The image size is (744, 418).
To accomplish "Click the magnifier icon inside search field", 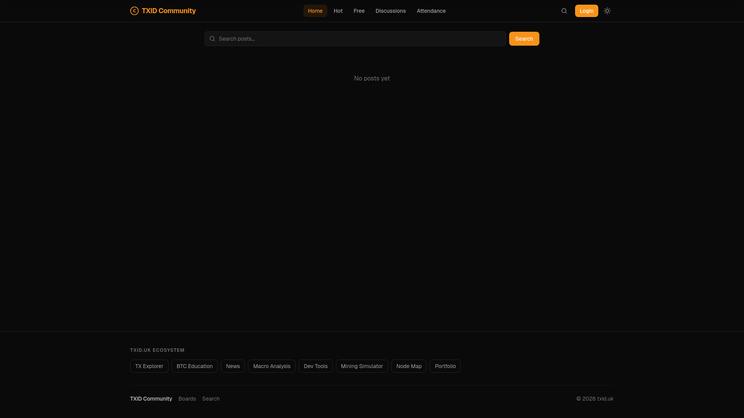I will tap(212, 39).
